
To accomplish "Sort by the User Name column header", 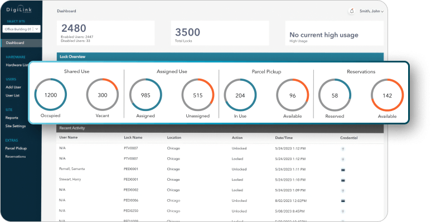I will pos(69,137).
